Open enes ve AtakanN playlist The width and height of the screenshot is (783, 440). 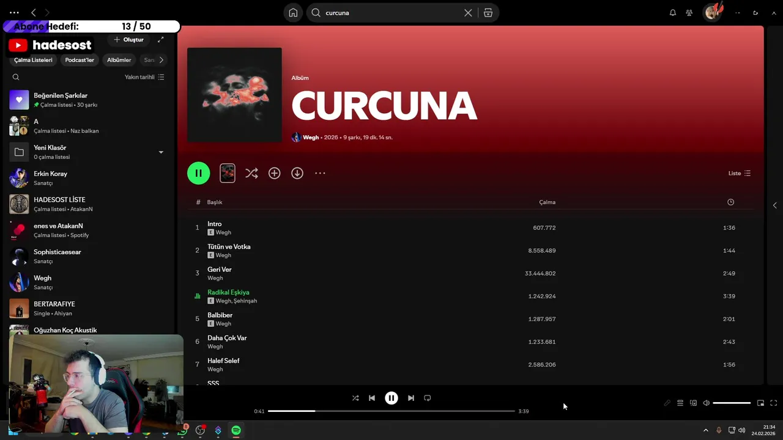click(x=87, y=230)
